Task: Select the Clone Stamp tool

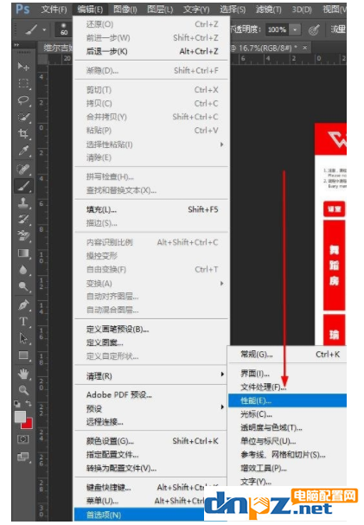Action: (23, 203)
